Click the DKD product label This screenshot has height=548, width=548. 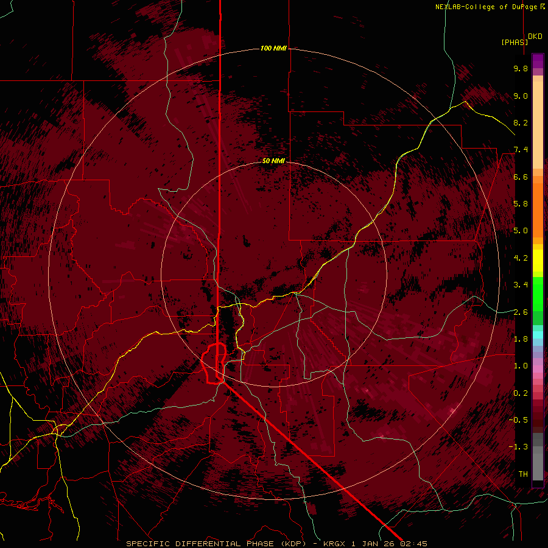pyautogui.click(x=535, y=37)
